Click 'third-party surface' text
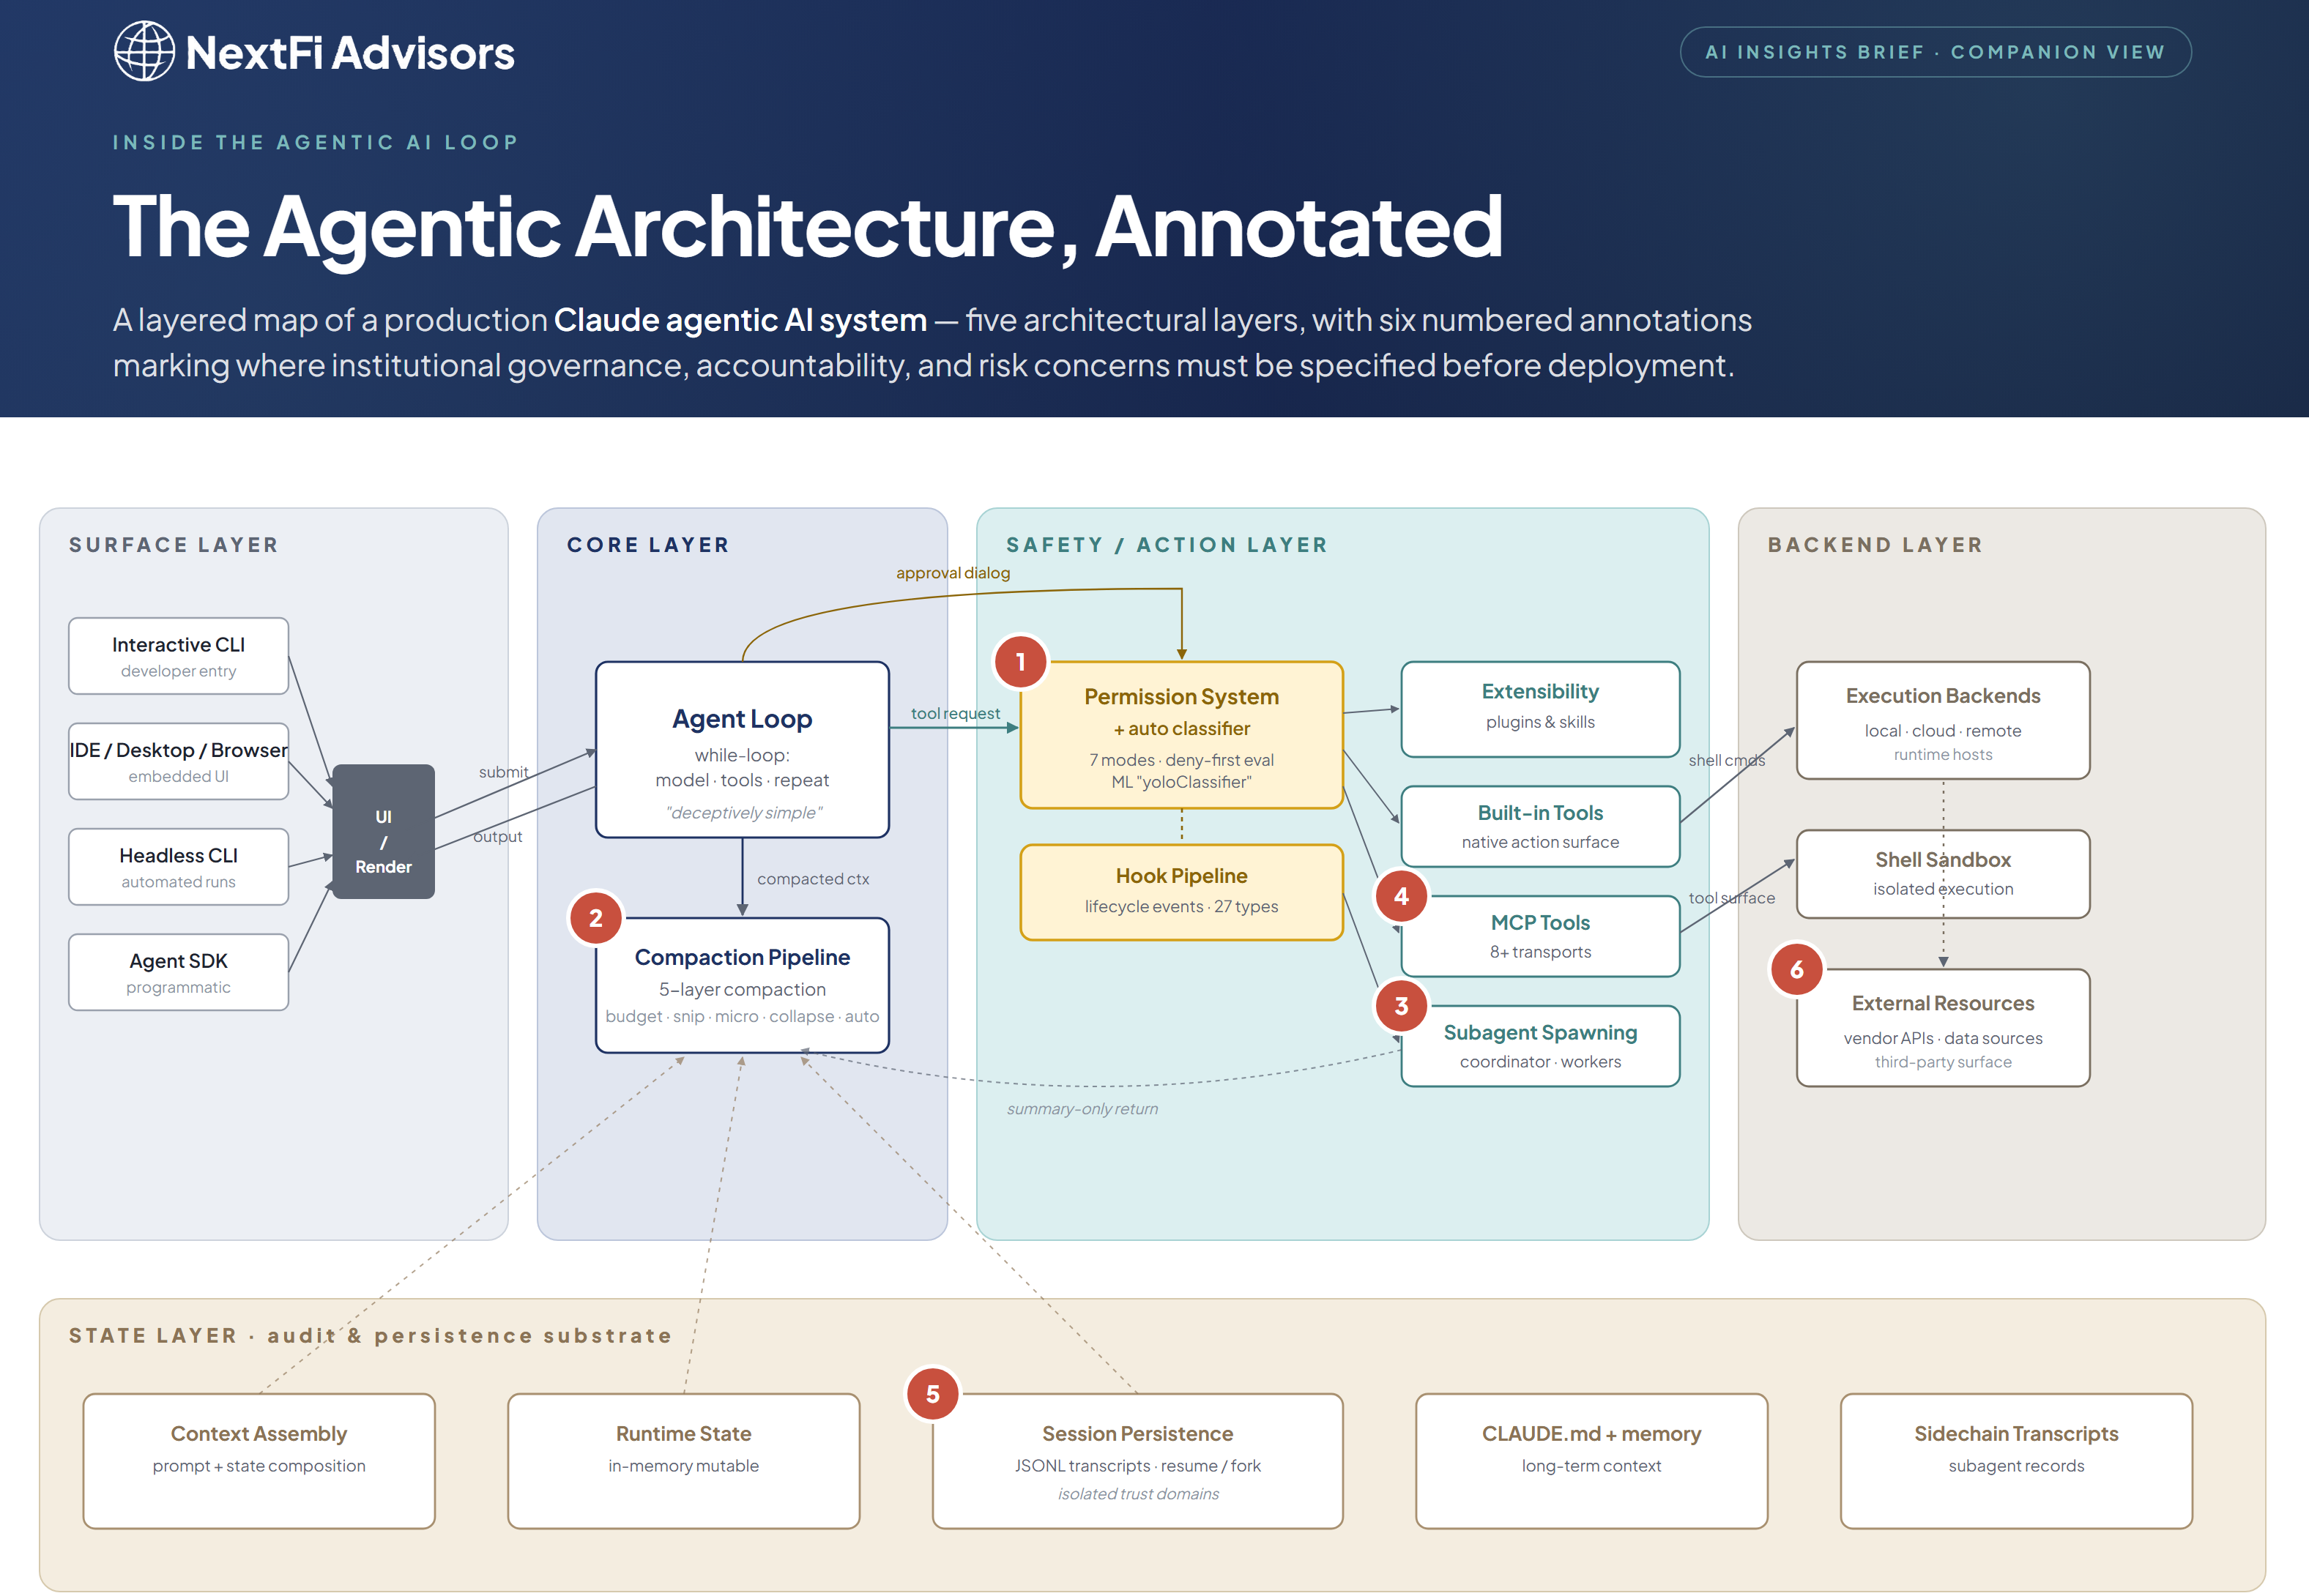Viewport: 2309px width, 1596px height. pyautogui.click(x=1943, y=1062)
